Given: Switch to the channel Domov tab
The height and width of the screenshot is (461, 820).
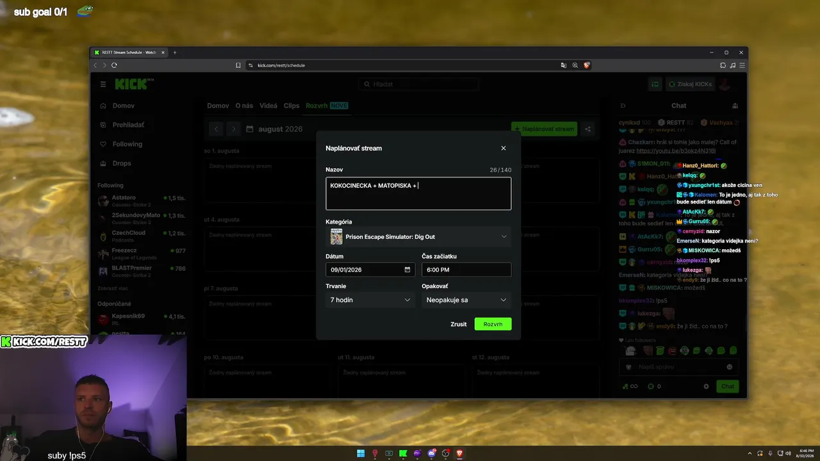Looking at the screenshot, I should tap(218, 106).
